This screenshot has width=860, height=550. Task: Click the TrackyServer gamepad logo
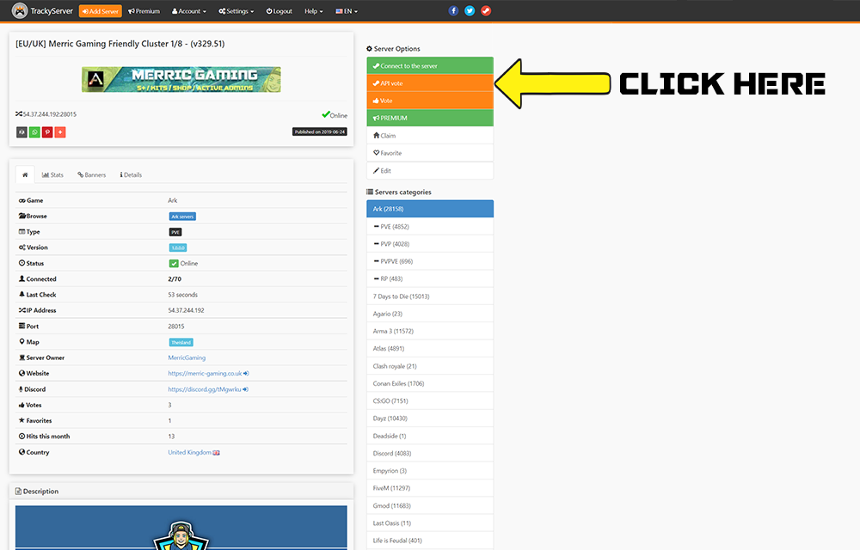(x=20, y=11)
